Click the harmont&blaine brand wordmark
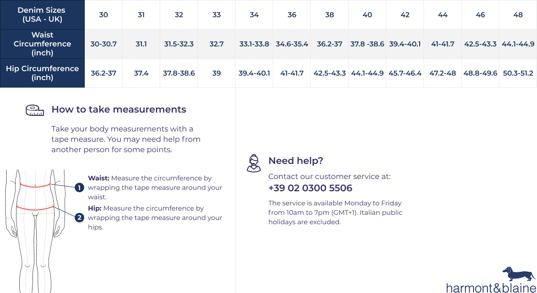This screenshot has width=537, height=293. coord(491,287)
